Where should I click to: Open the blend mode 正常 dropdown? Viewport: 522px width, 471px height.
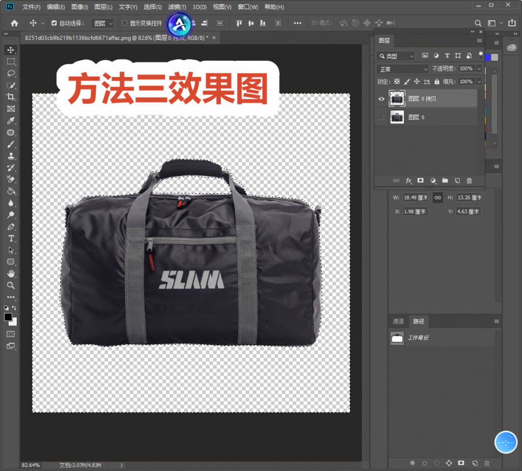coord(402,69)
